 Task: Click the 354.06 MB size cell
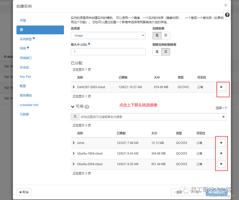point(158,154)
